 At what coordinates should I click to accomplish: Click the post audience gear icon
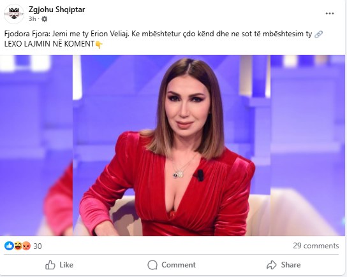45,19
